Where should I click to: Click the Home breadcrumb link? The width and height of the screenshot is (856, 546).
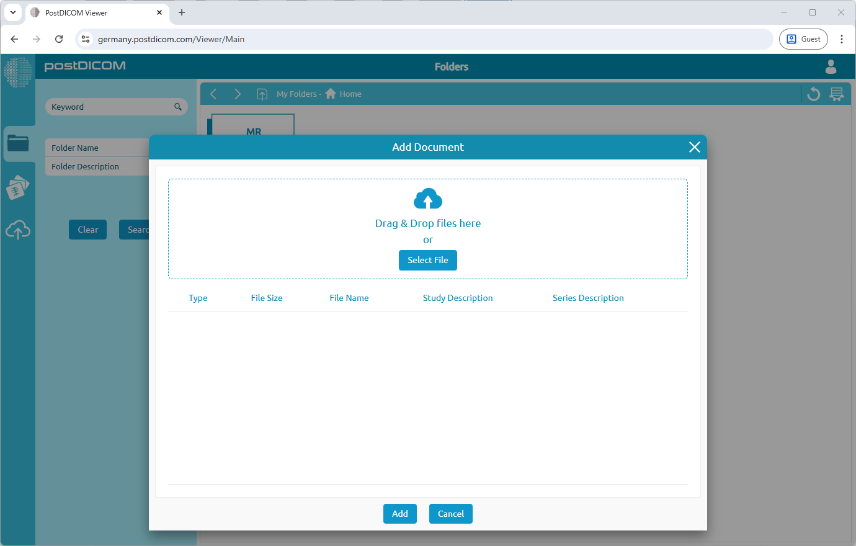pos(350,94)
